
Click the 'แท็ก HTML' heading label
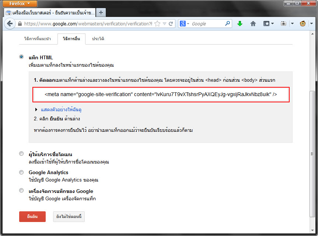click(41, 57)
